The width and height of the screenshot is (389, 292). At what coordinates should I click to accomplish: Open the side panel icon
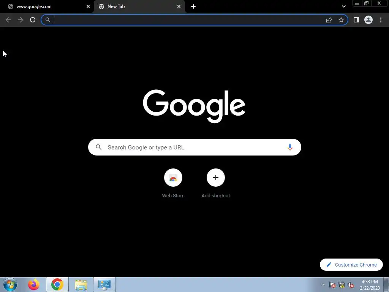[356, 20]
